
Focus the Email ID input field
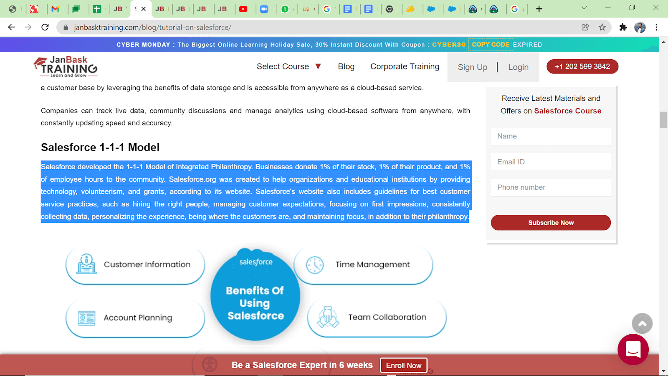click(551, 162)
